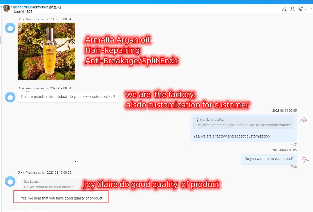313x212 pixels.
Task: Select 'Yes, we are a factory and accept customization'
Action: tap(231, 136)
